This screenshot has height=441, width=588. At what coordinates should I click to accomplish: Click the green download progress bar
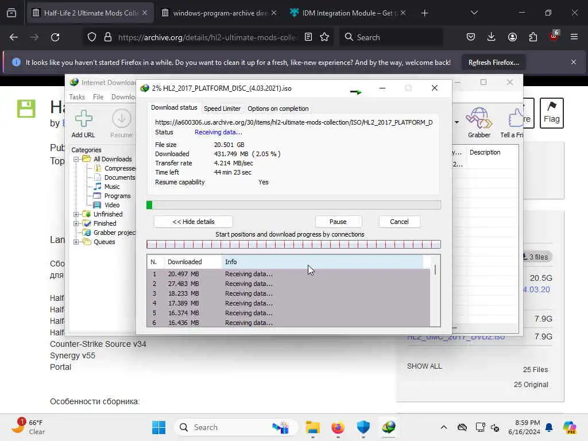(x=293, y=205)
